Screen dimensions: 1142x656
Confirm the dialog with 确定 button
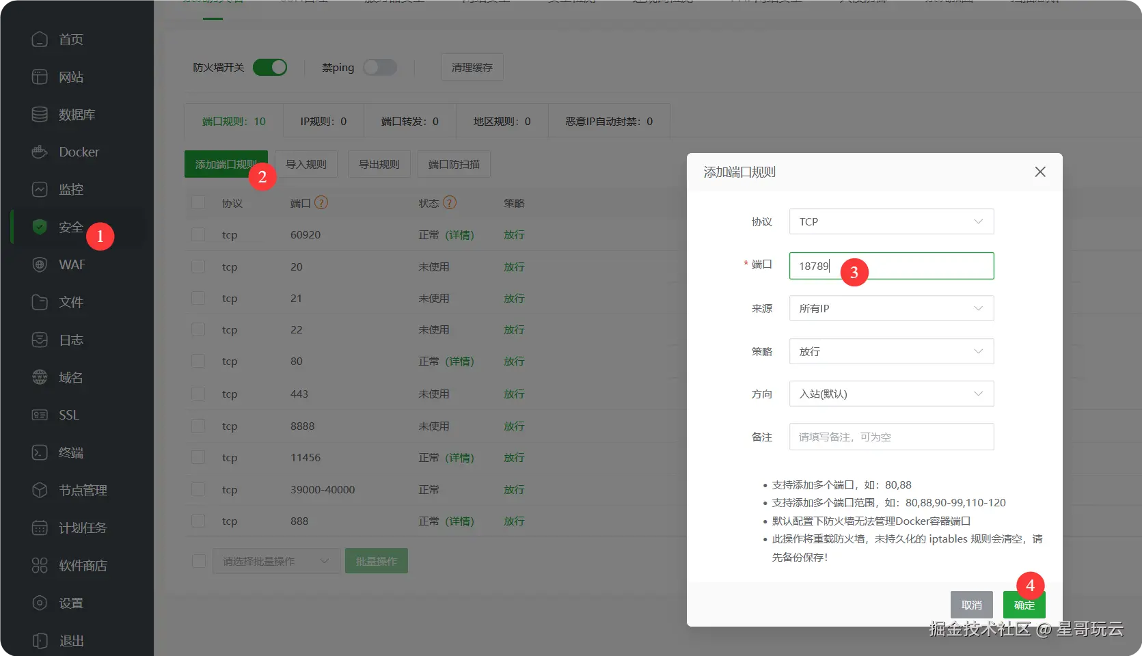pos(1024,605)
